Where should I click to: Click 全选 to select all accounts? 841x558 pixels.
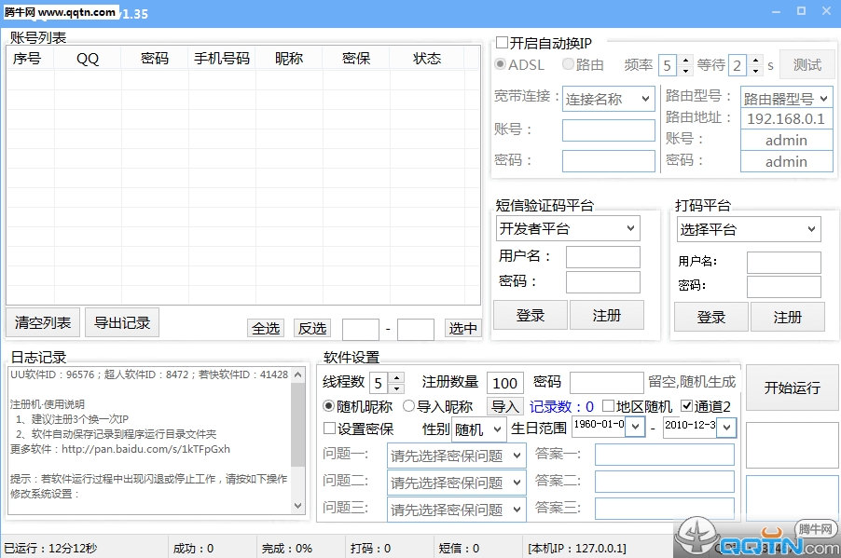(x=266, y=328)
